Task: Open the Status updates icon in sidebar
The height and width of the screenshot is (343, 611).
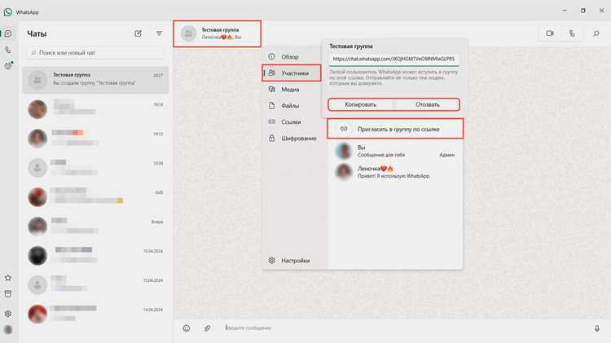Action: [8, 66]
